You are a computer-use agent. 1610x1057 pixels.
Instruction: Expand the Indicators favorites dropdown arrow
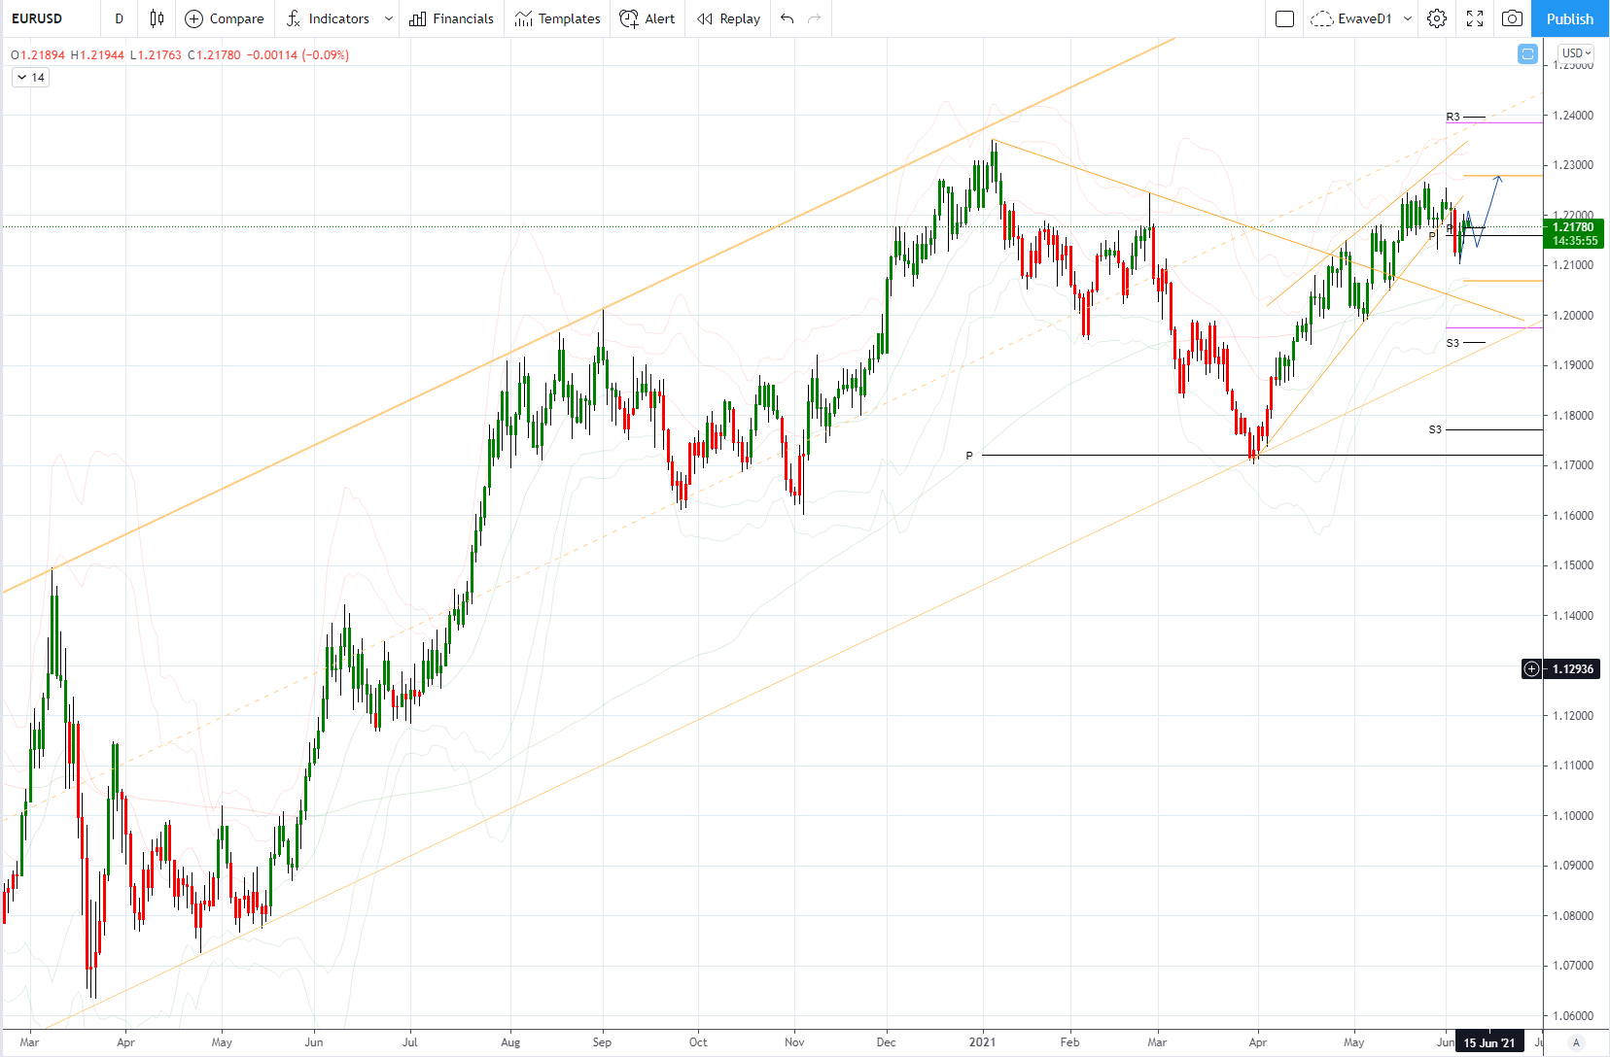coord(389,18)
